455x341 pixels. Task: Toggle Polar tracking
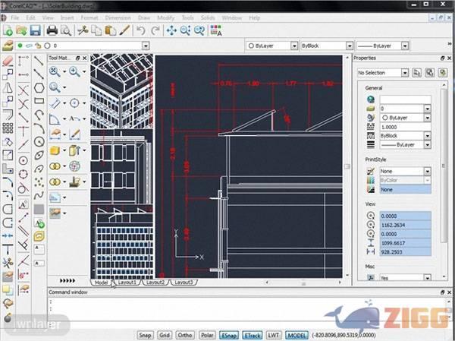click(207, 335)
